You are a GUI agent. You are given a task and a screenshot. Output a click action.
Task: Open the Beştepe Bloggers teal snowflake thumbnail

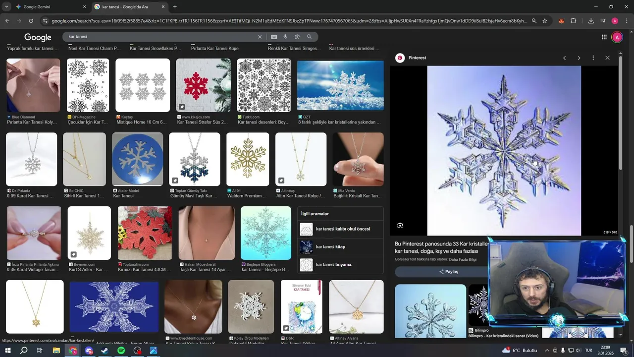click(266, 233)
